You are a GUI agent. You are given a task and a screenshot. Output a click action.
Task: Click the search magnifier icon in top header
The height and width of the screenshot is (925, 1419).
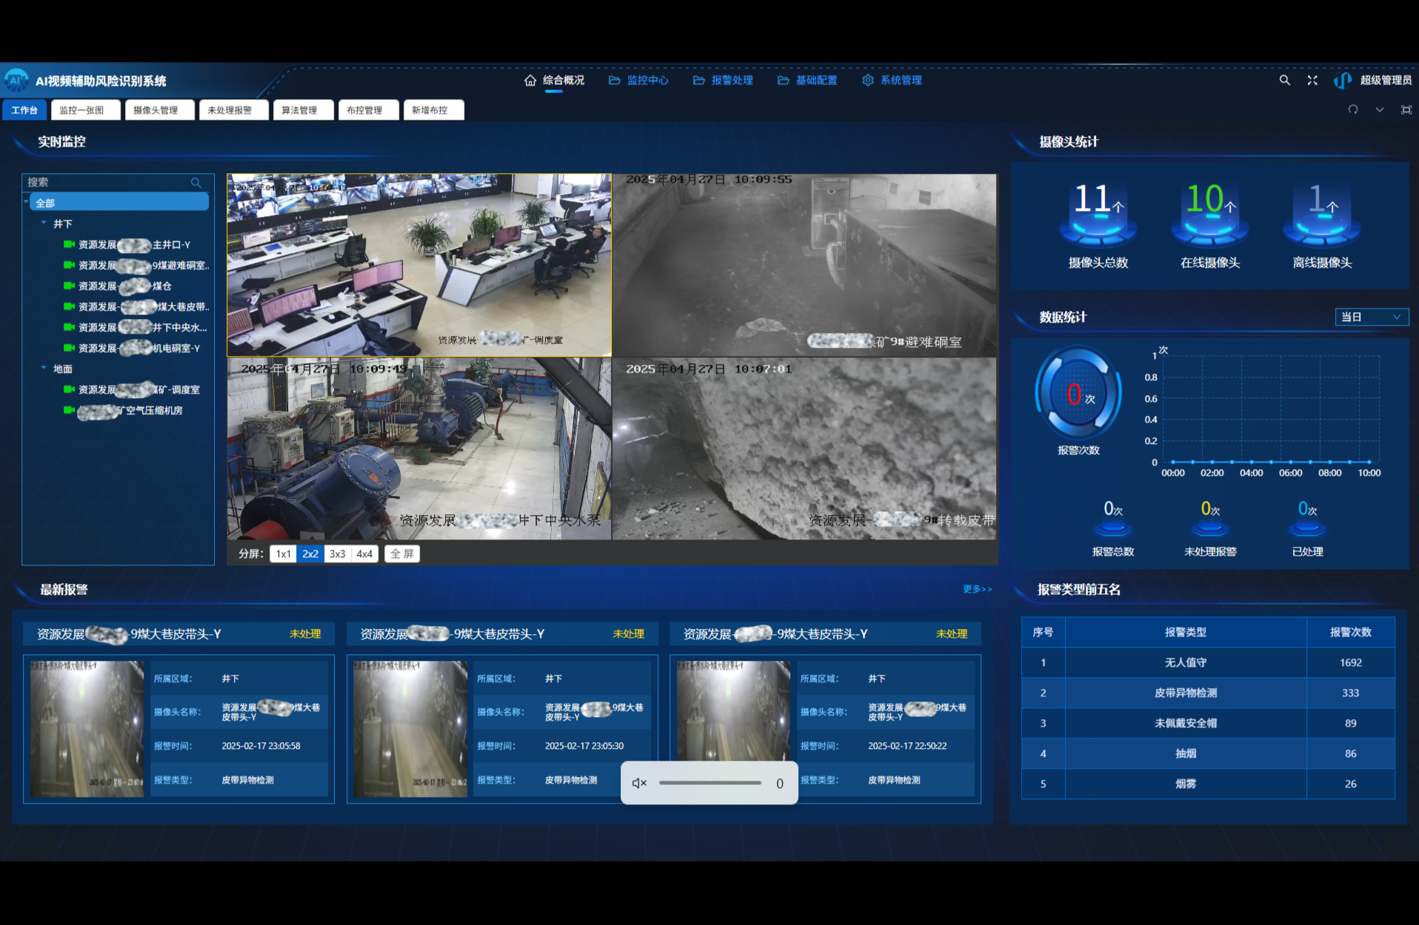tap(1284, 80)
